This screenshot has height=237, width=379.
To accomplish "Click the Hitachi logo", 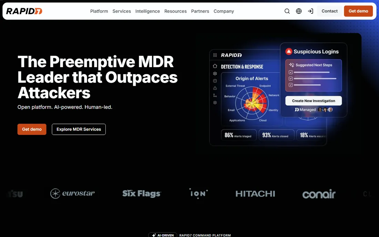I will click(x=255, y=194).
